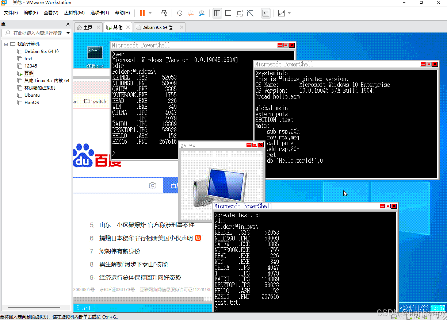The image size is (447, 320).
Task: Open news item 经济运行总体保持回升向好态势
Action: 140,278
